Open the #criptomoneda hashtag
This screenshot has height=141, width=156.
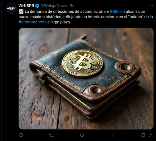[x=32, y=22]
